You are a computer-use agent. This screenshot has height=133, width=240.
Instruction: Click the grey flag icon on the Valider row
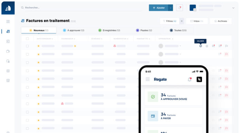[x=226, y=46]
